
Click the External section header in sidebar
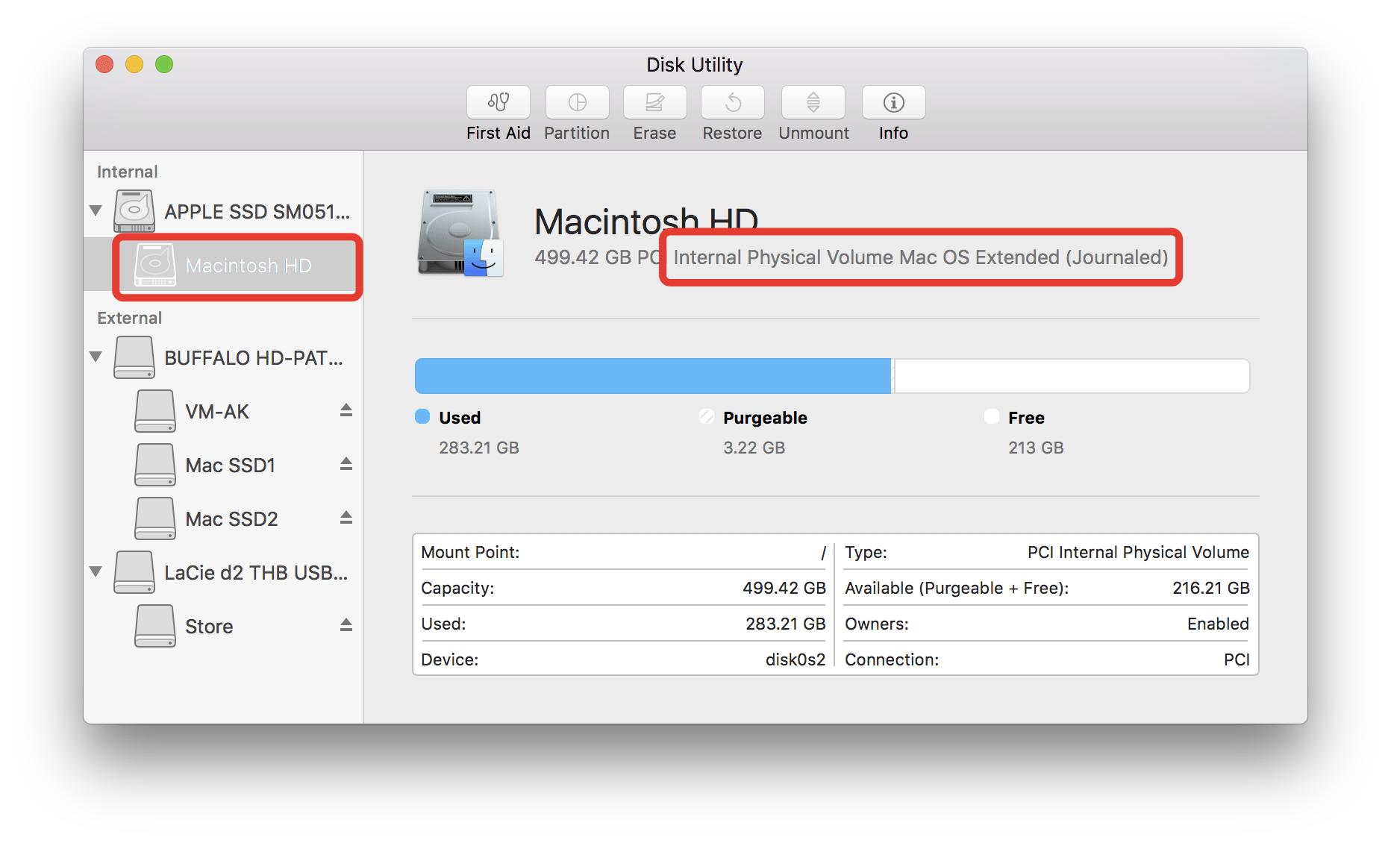pyautogui.click(x=130, y=318)
